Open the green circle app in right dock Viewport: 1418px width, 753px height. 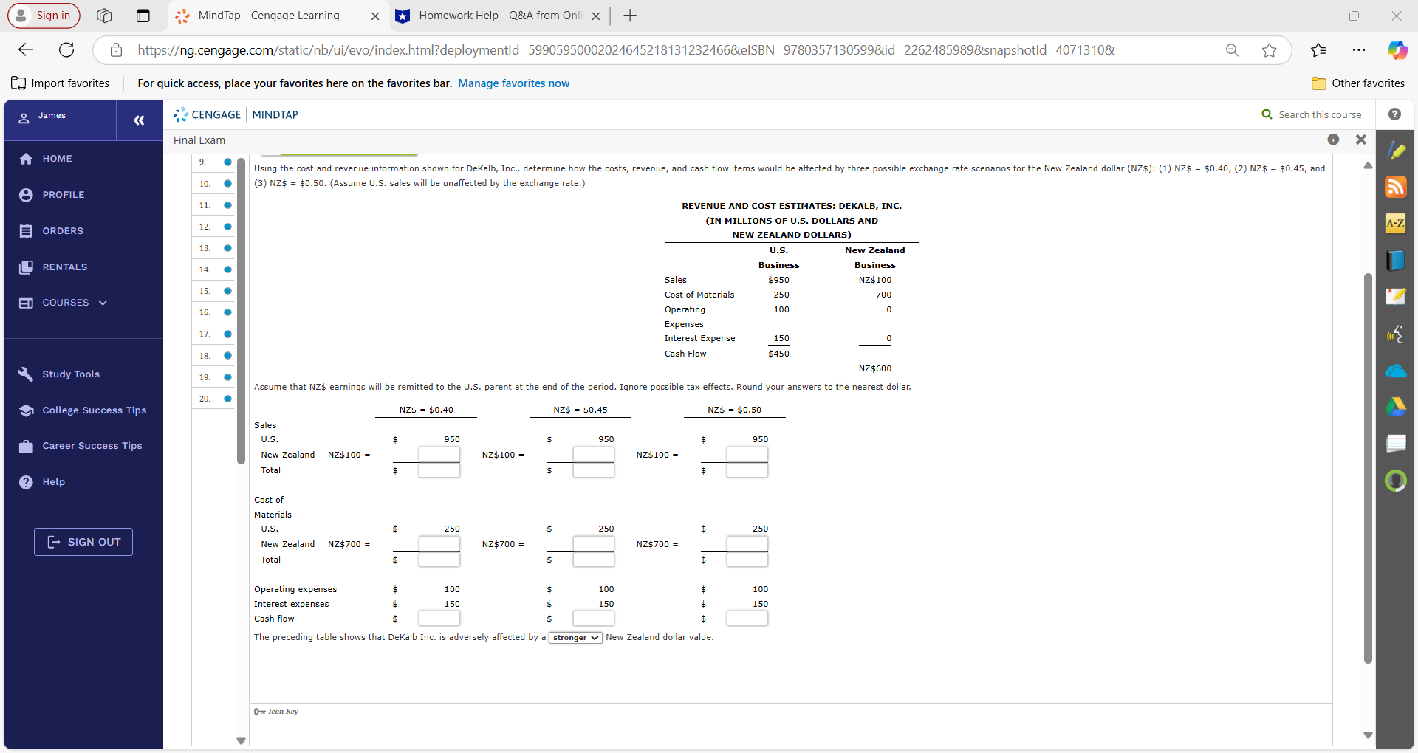pos(1396,481)
